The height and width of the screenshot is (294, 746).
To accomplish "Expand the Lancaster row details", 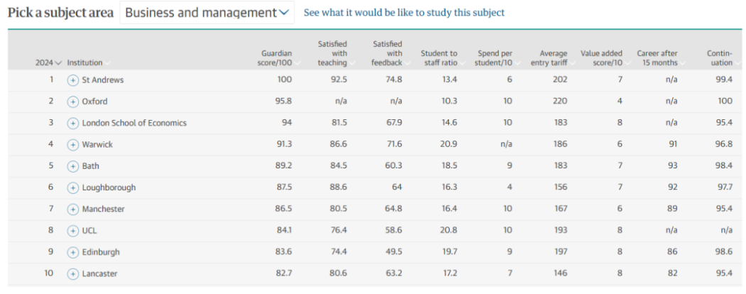I will point(72,273).
